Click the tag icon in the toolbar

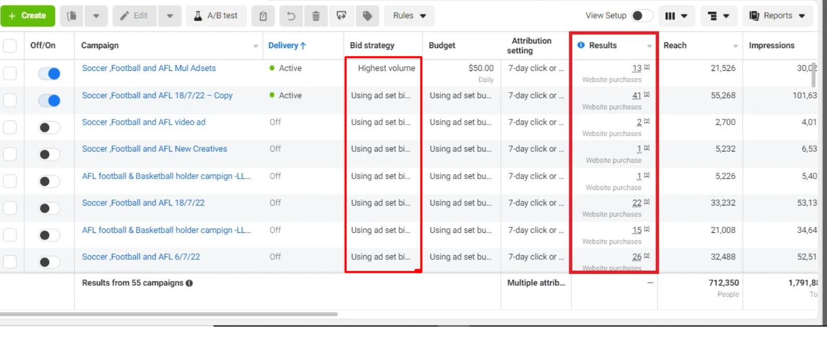tap(367, 16)
